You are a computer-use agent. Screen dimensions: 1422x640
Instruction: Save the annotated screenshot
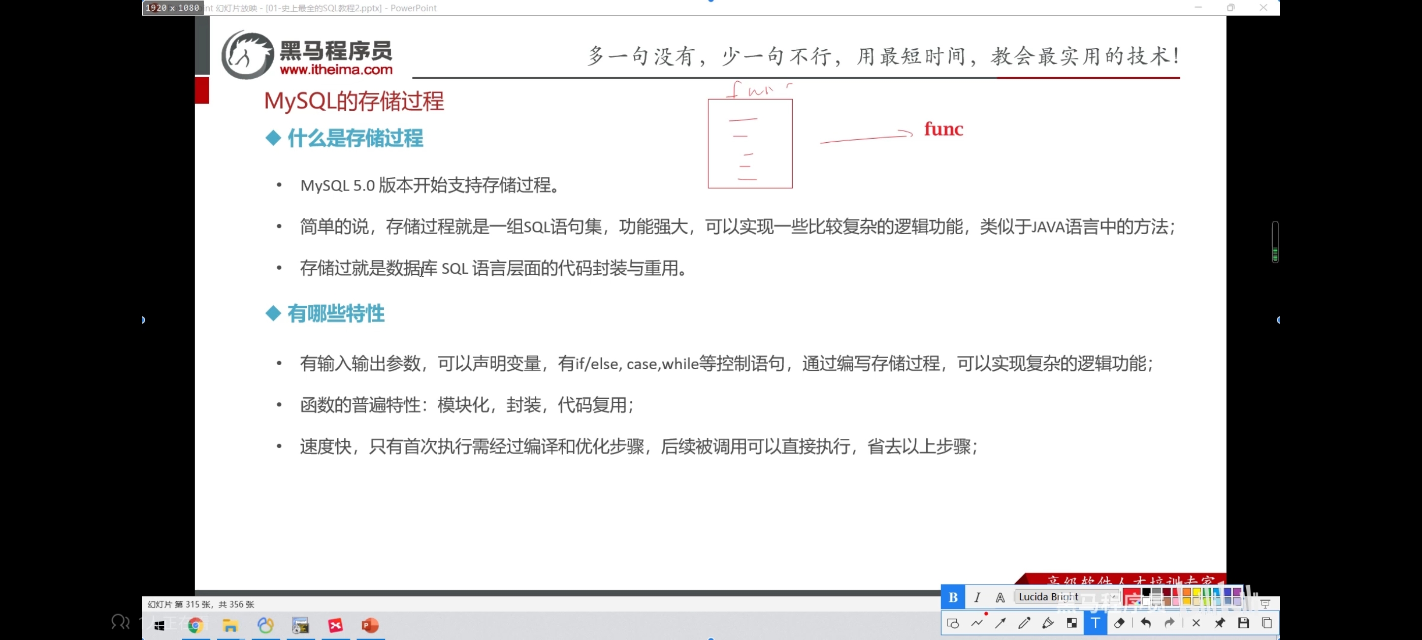pyautogui.click(x=1243, y=623)
